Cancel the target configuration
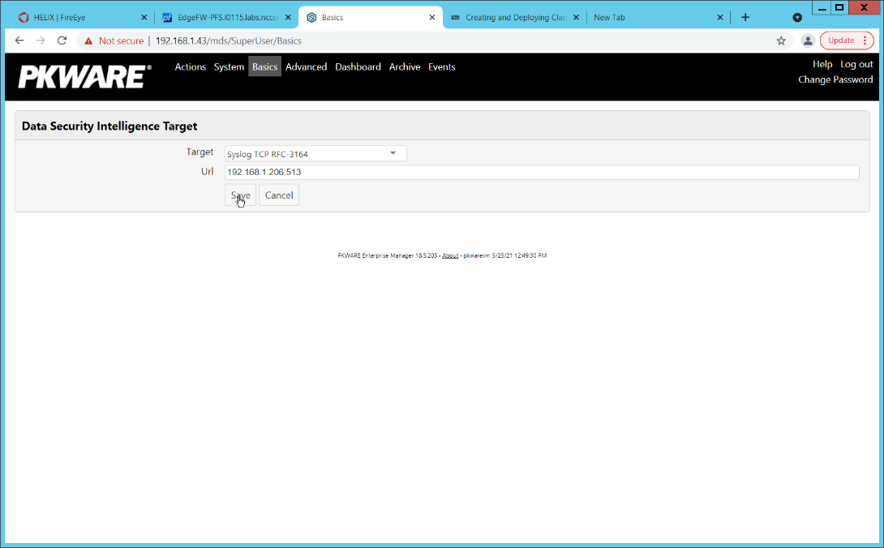This screenshot has height=548, width=884. (279, 195)
